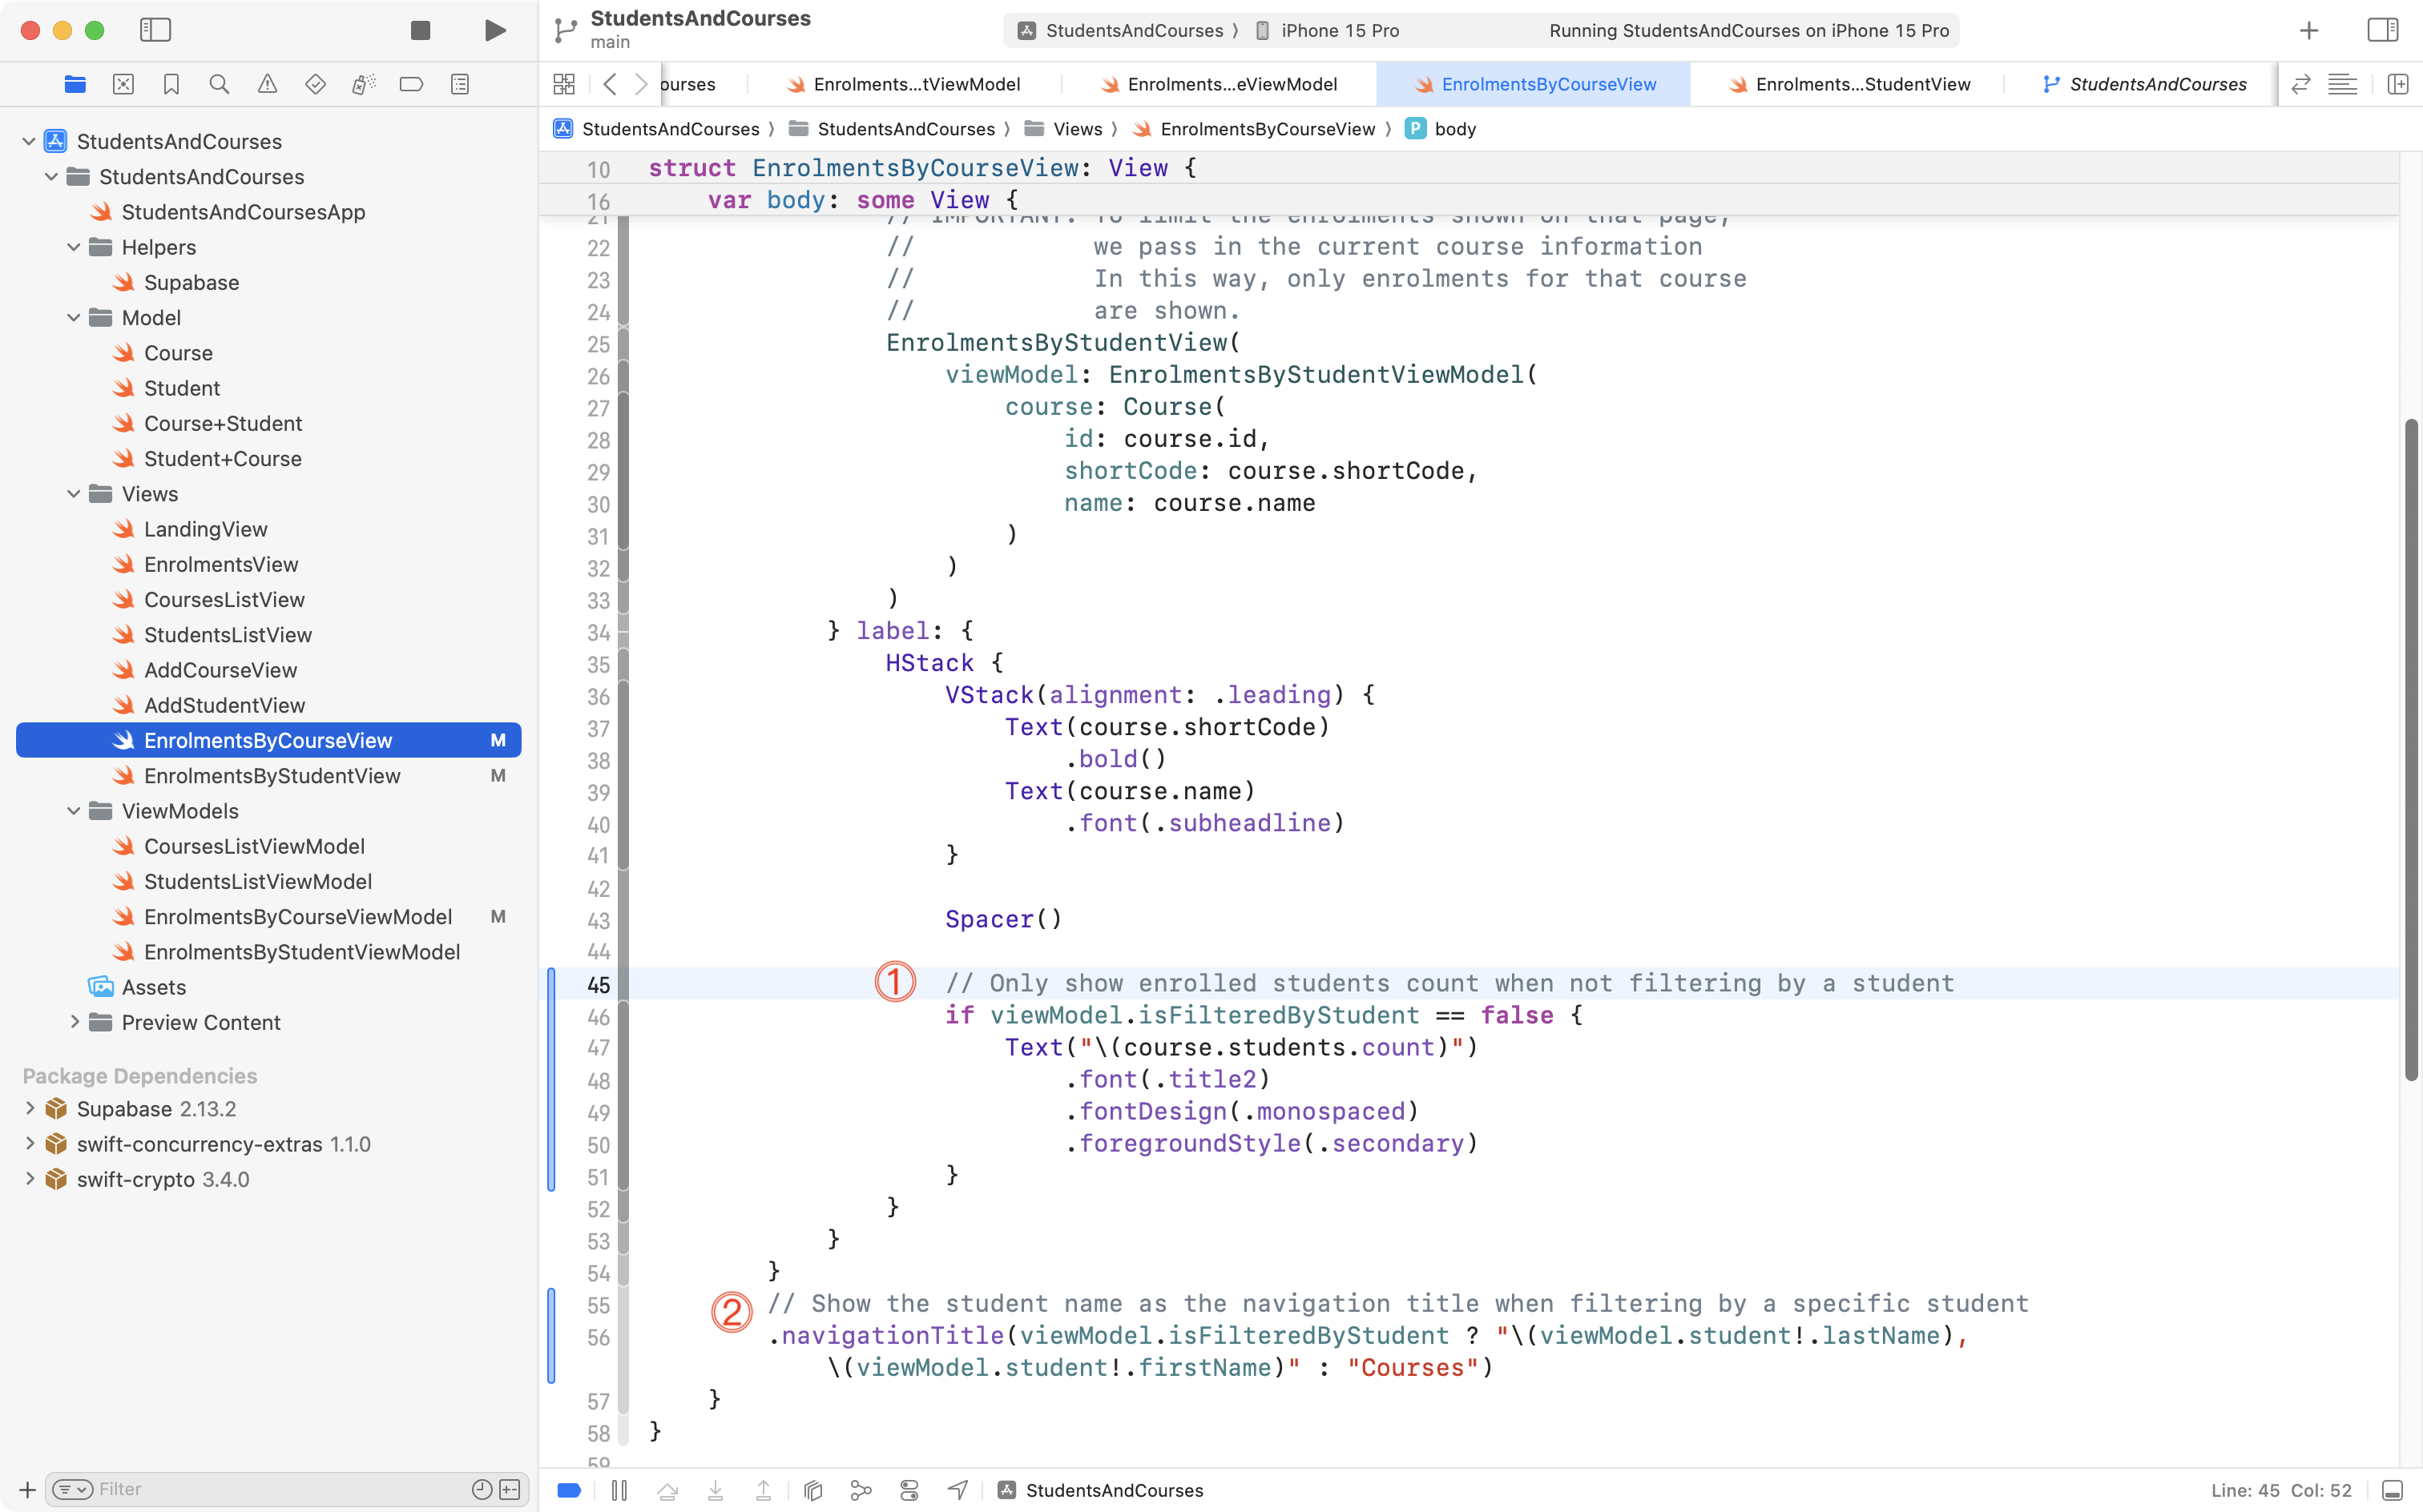Collapse the Views folder in navigator
This screenshot has height=1512, width=2423.
tap(72, 493)
